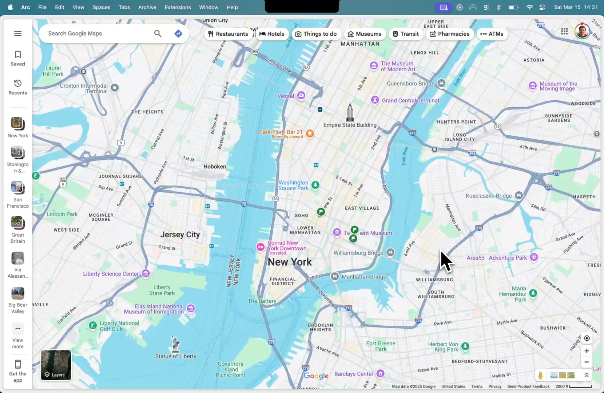
Task: Click the search magnifier icon
Action: [x=158, y=33]
